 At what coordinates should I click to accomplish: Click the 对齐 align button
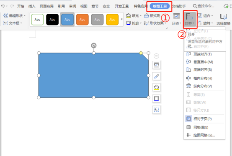[190, 19]
